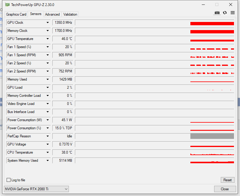Image resolution: width=240 pixels, height=196 pixels.
Task: Open the Fan 1 Speed (RPM) dropdown
Action: click(x=48, y=55)
